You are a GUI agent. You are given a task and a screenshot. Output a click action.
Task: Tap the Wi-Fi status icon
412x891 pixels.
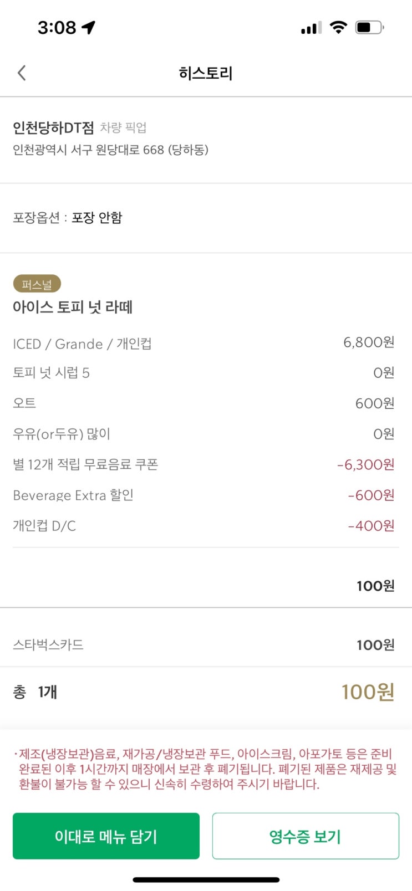(338, 27)
